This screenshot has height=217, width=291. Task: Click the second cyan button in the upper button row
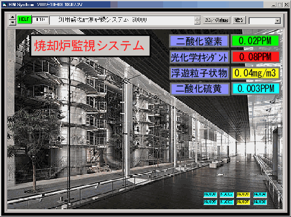[x=227, y=194]
